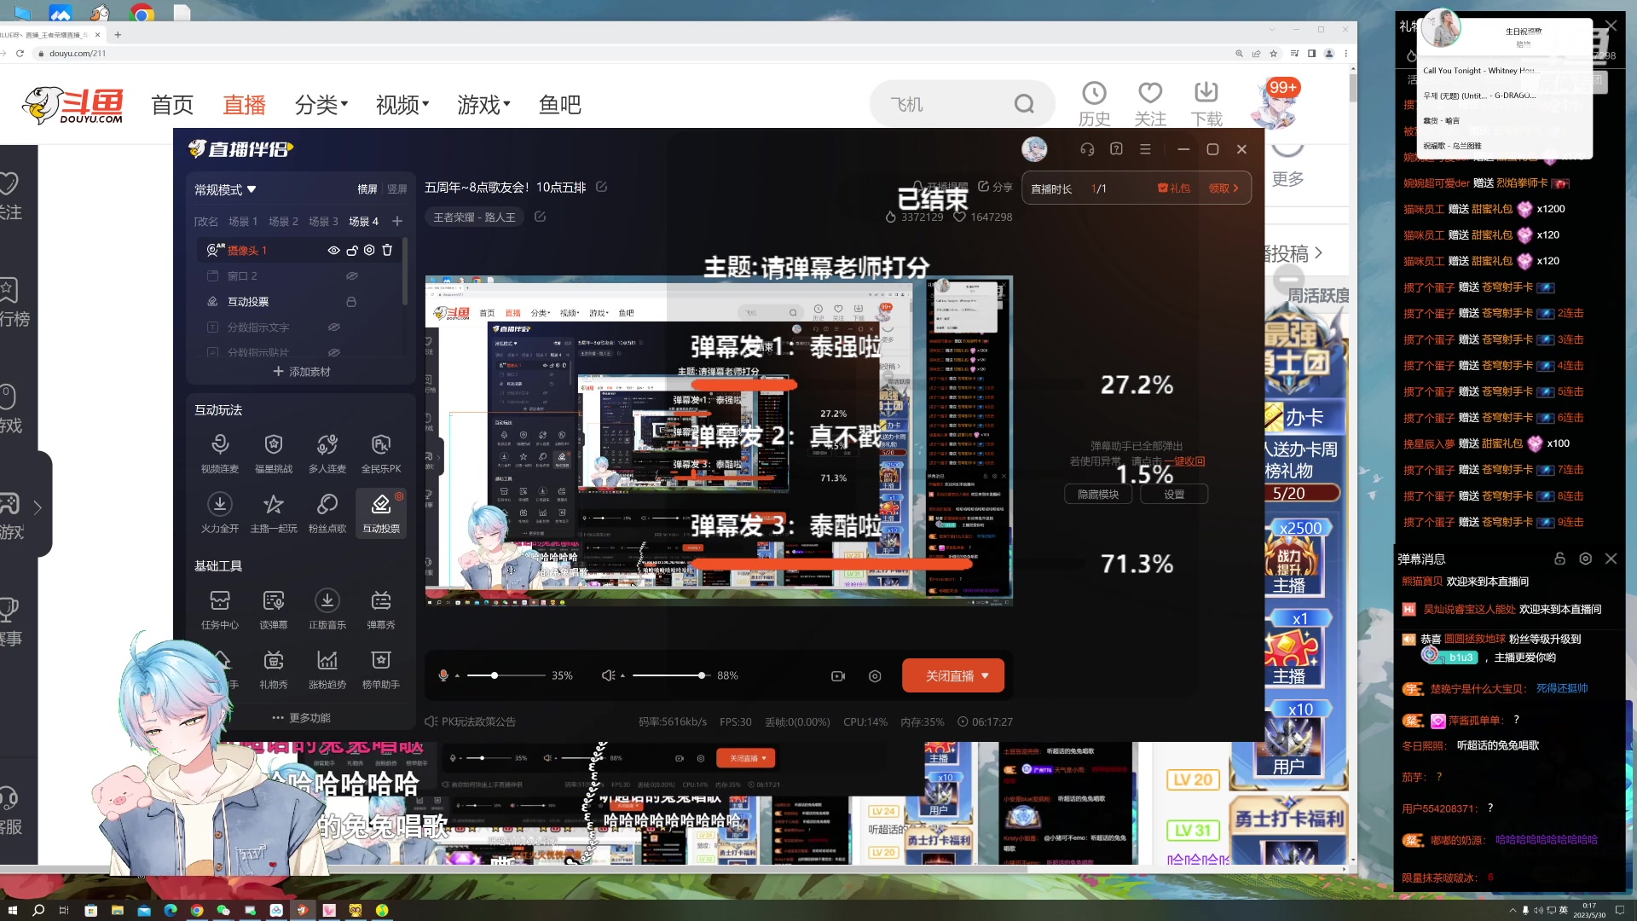Open 弹幕秀 danmaku show tool
Viewport: 1637px width, 921px height.
click(380, 609)
